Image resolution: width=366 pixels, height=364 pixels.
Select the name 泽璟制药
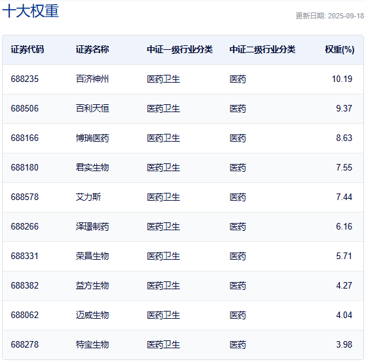coord(92,226)
